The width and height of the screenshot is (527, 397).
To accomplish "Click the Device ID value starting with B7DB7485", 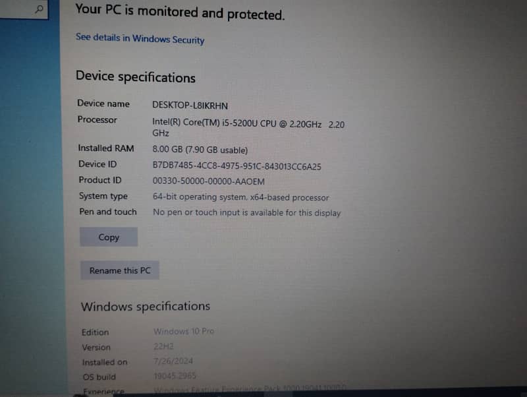I will pos(236,166).
